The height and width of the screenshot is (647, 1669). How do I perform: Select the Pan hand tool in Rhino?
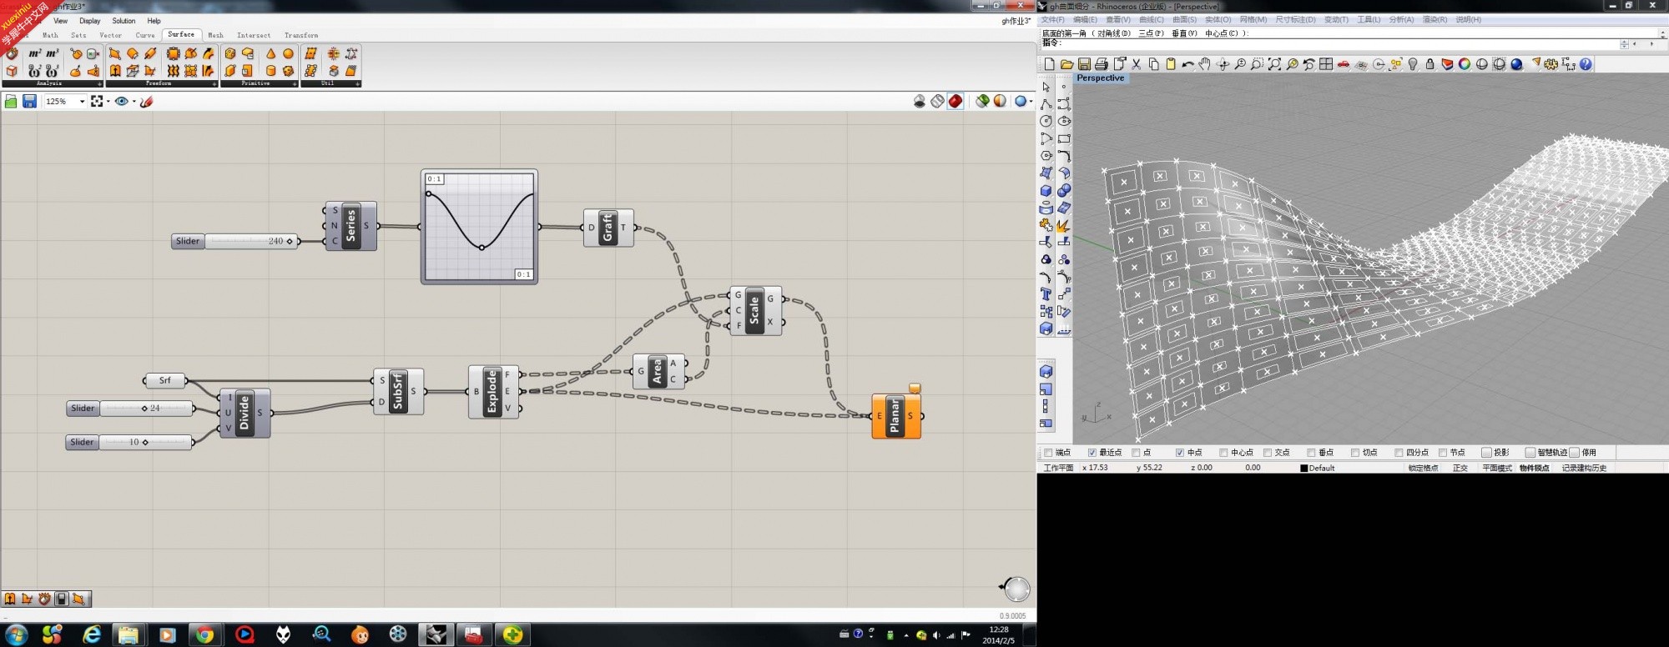pos(1205,64)
